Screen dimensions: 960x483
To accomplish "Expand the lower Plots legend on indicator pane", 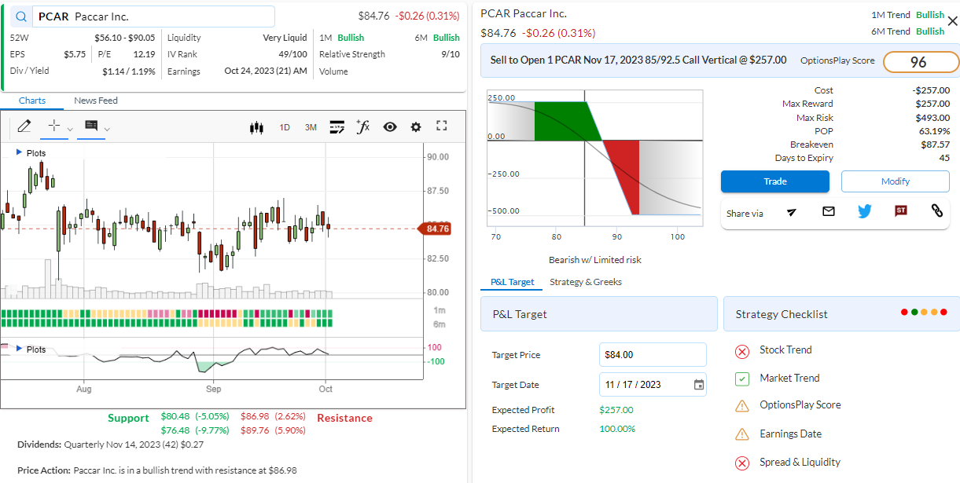I will point(19,349).
